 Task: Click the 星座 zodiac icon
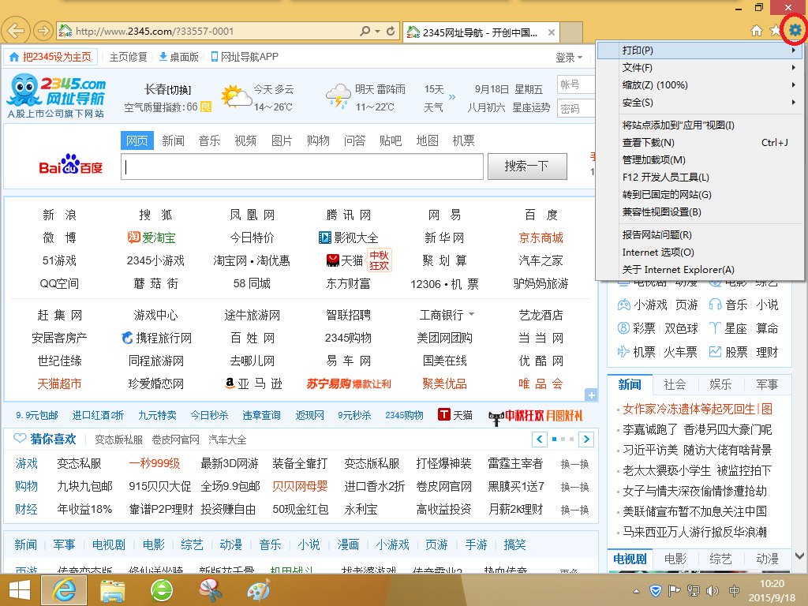pos(715,328)
